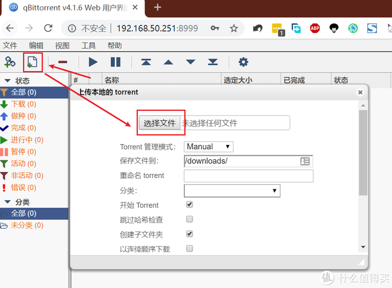Expand the 分类 dropdown in dialog
The width and height of the screenshot is (392, 288).
coord(232,190)
